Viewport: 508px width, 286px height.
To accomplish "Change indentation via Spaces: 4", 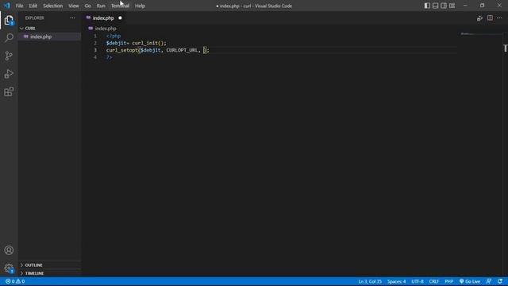I will point(396,281).
